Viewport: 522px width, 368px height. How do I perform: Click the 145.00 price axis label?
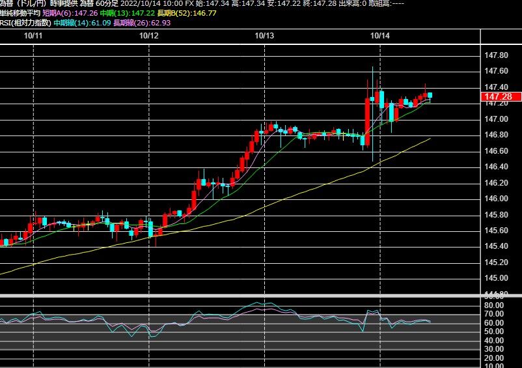(x=497, y=278)
